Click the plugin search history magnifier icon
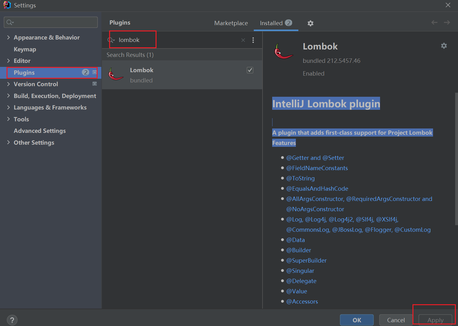The width and height of the screenshot is (458, 326). pyautogui.click(x=111, y=40)
